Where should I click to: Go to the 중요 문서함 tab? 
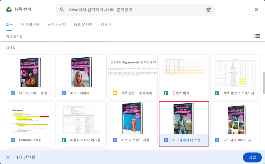coord(83,25)
